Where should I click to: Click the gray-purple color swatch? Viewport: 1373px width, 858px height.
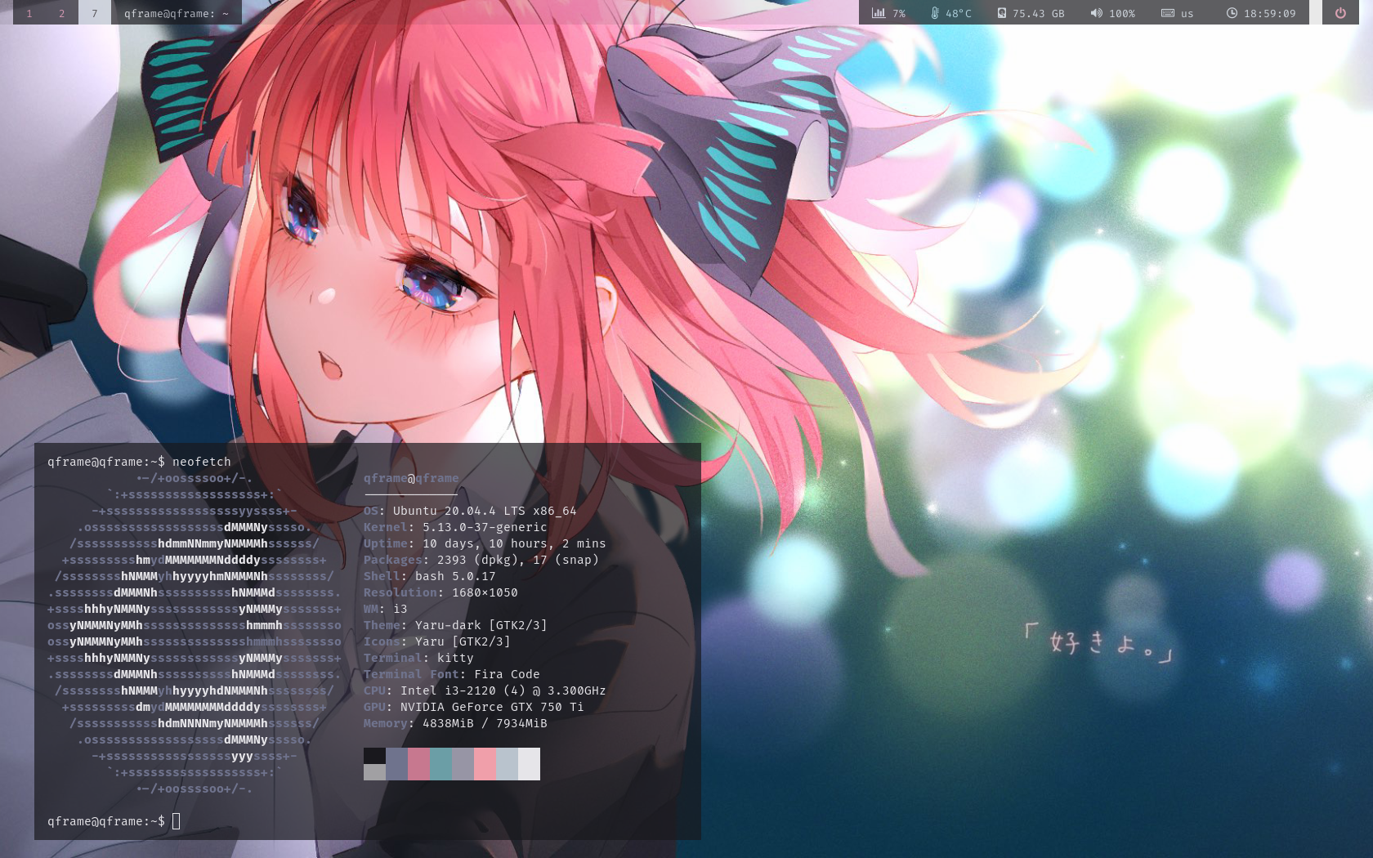click(x=463, y=764)
